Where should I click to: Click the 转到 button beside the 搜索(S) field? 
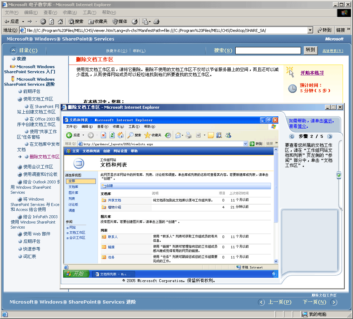[x=310, y=50]
